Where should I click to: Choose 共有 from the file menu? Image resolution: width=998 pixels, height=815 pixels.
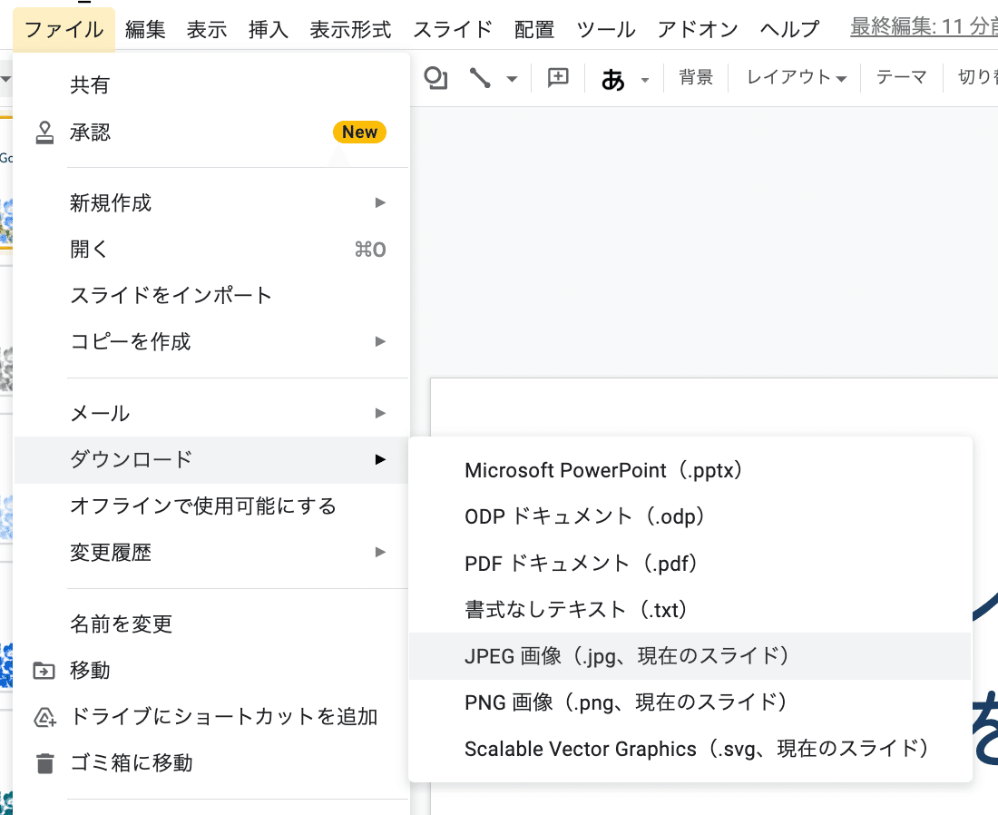(x=210, y=84)
